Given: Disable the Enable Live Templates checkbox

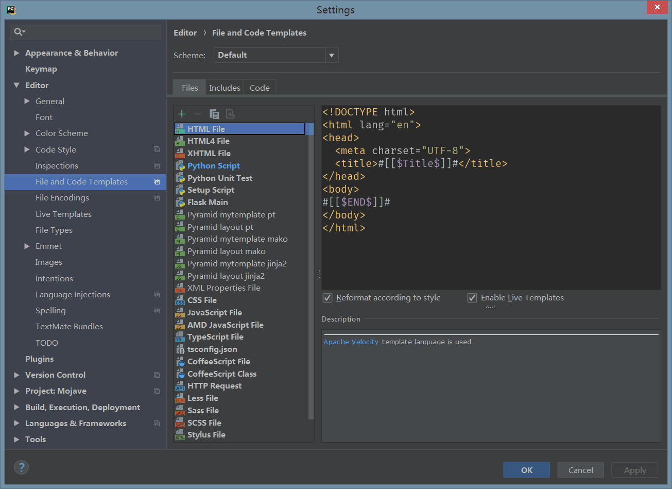Looking at the screenshot, I should [x=472, y=298].
